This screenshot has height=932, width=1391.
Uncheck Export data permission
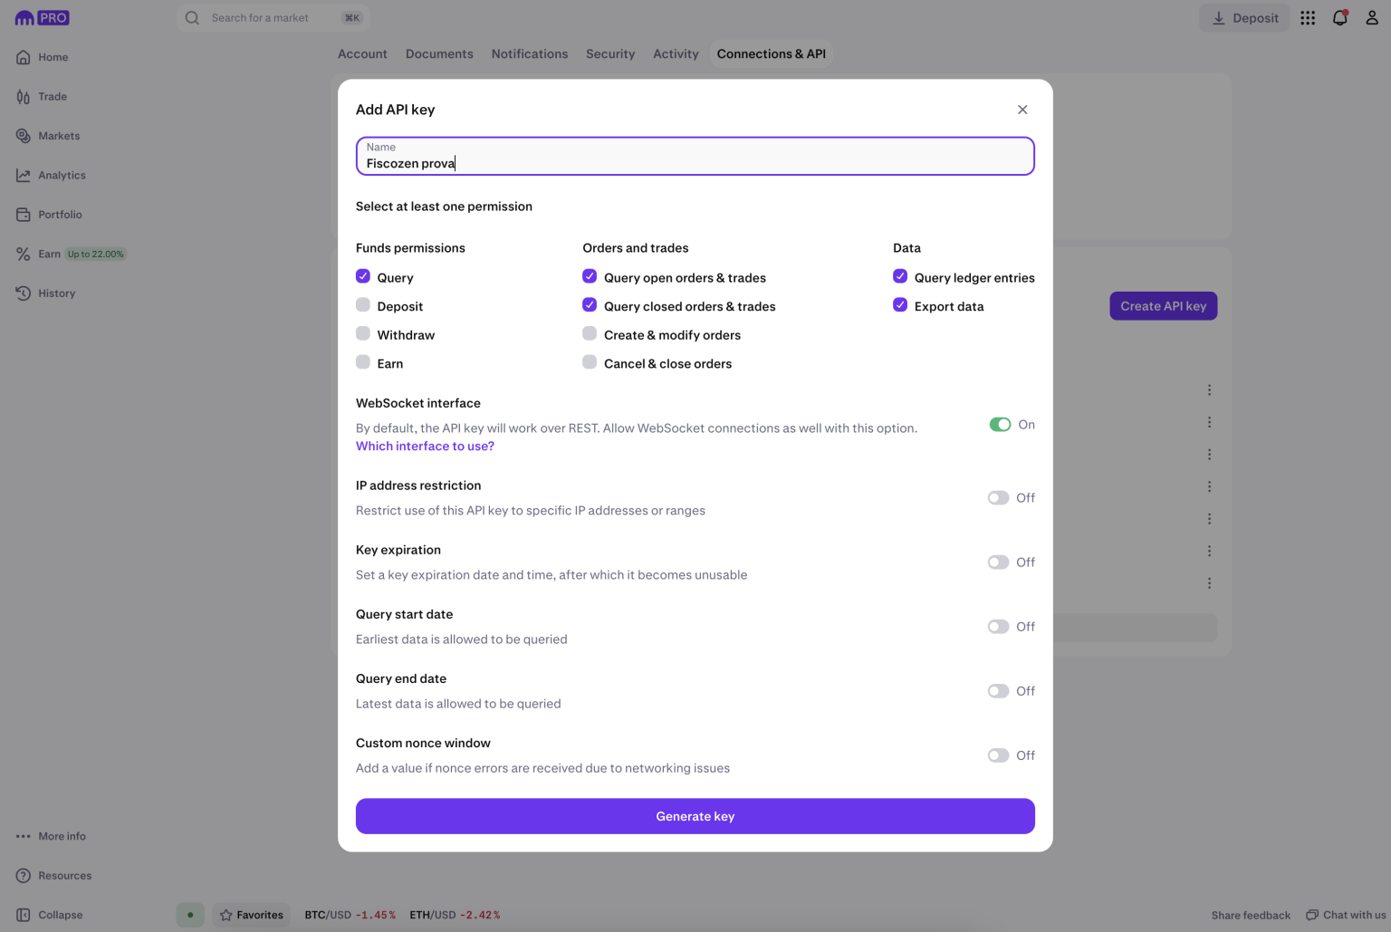[x=900, y=305]
